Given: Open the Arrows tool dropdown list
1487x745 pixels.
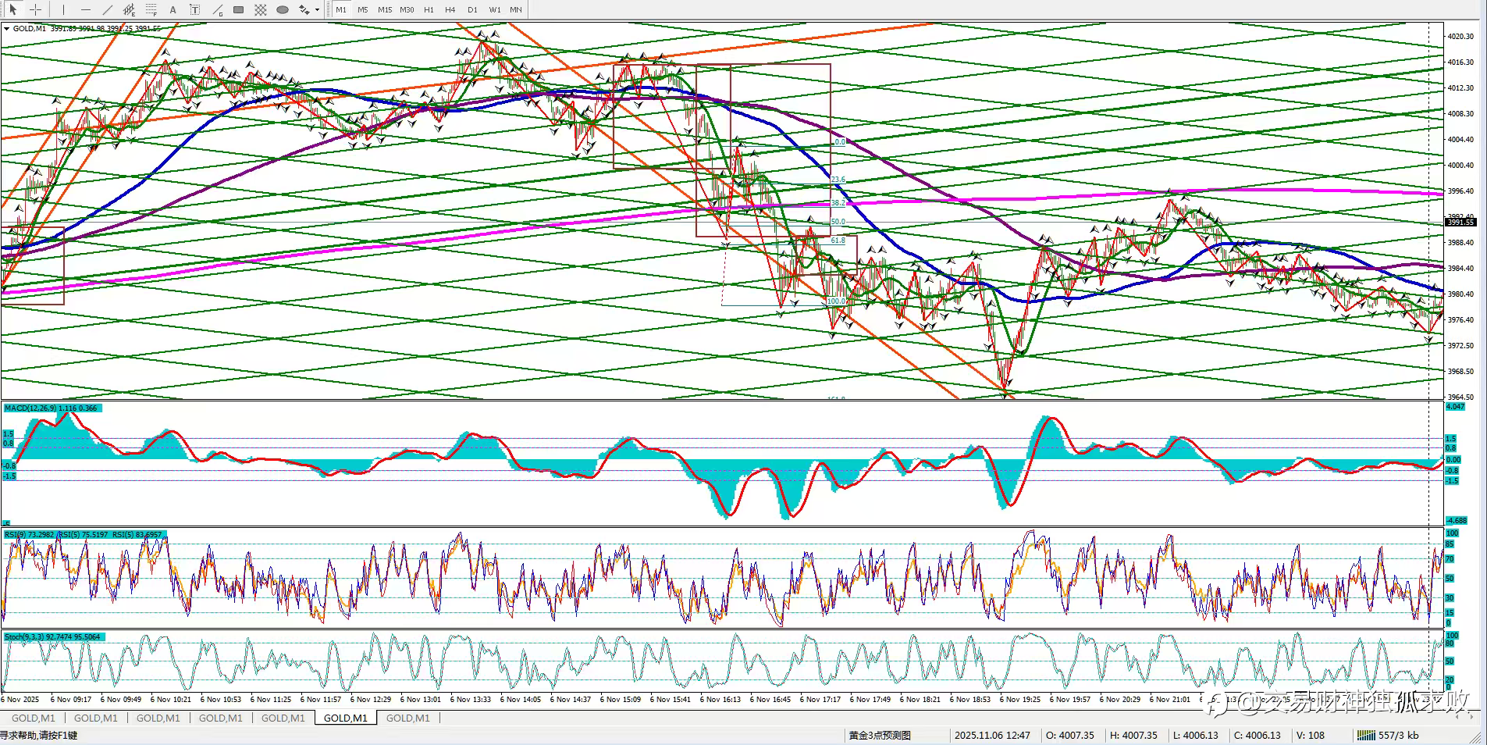Looking at the screenshot, I should click(x=317, y=10).
